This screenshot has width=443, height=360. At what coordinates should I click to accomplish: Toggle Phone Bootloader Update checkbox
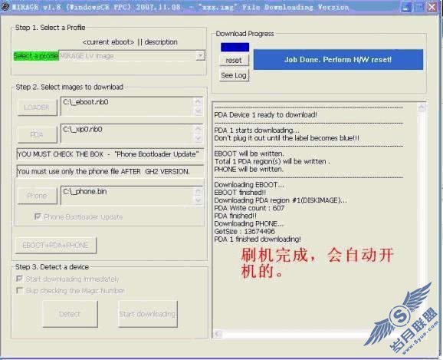38,216
